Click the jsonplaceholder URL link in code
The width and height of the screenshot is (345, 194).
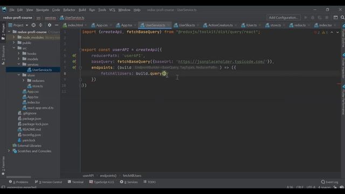point(222,61)
